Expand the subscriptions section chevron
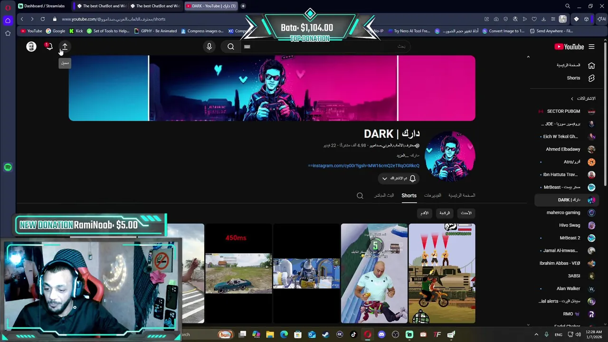Viewport: 608px width, 342px height. (572, 98)
